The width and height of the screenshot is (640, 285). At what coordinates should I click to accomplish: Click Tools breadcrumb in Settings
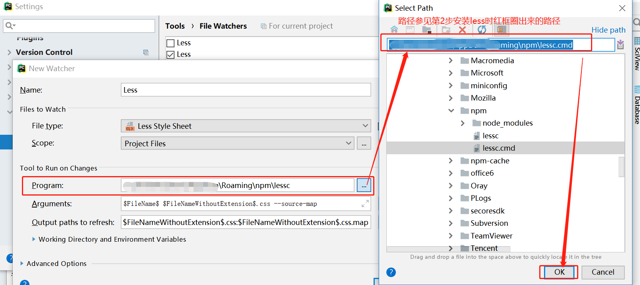tap(175, 26)
